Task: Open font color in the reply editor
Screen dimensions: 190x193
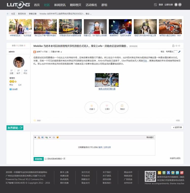Action: [39, 137]
